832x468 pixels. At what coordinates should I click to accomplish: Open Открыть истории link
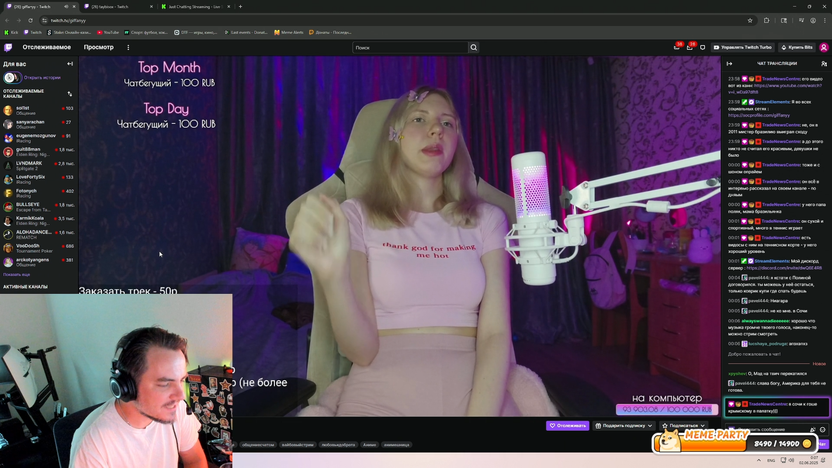(x=42, y=78)
